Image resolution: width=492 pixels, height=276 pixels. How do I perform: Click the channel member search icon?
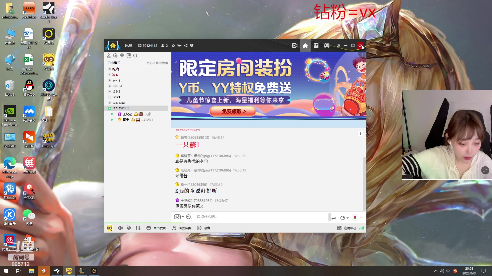135,56
